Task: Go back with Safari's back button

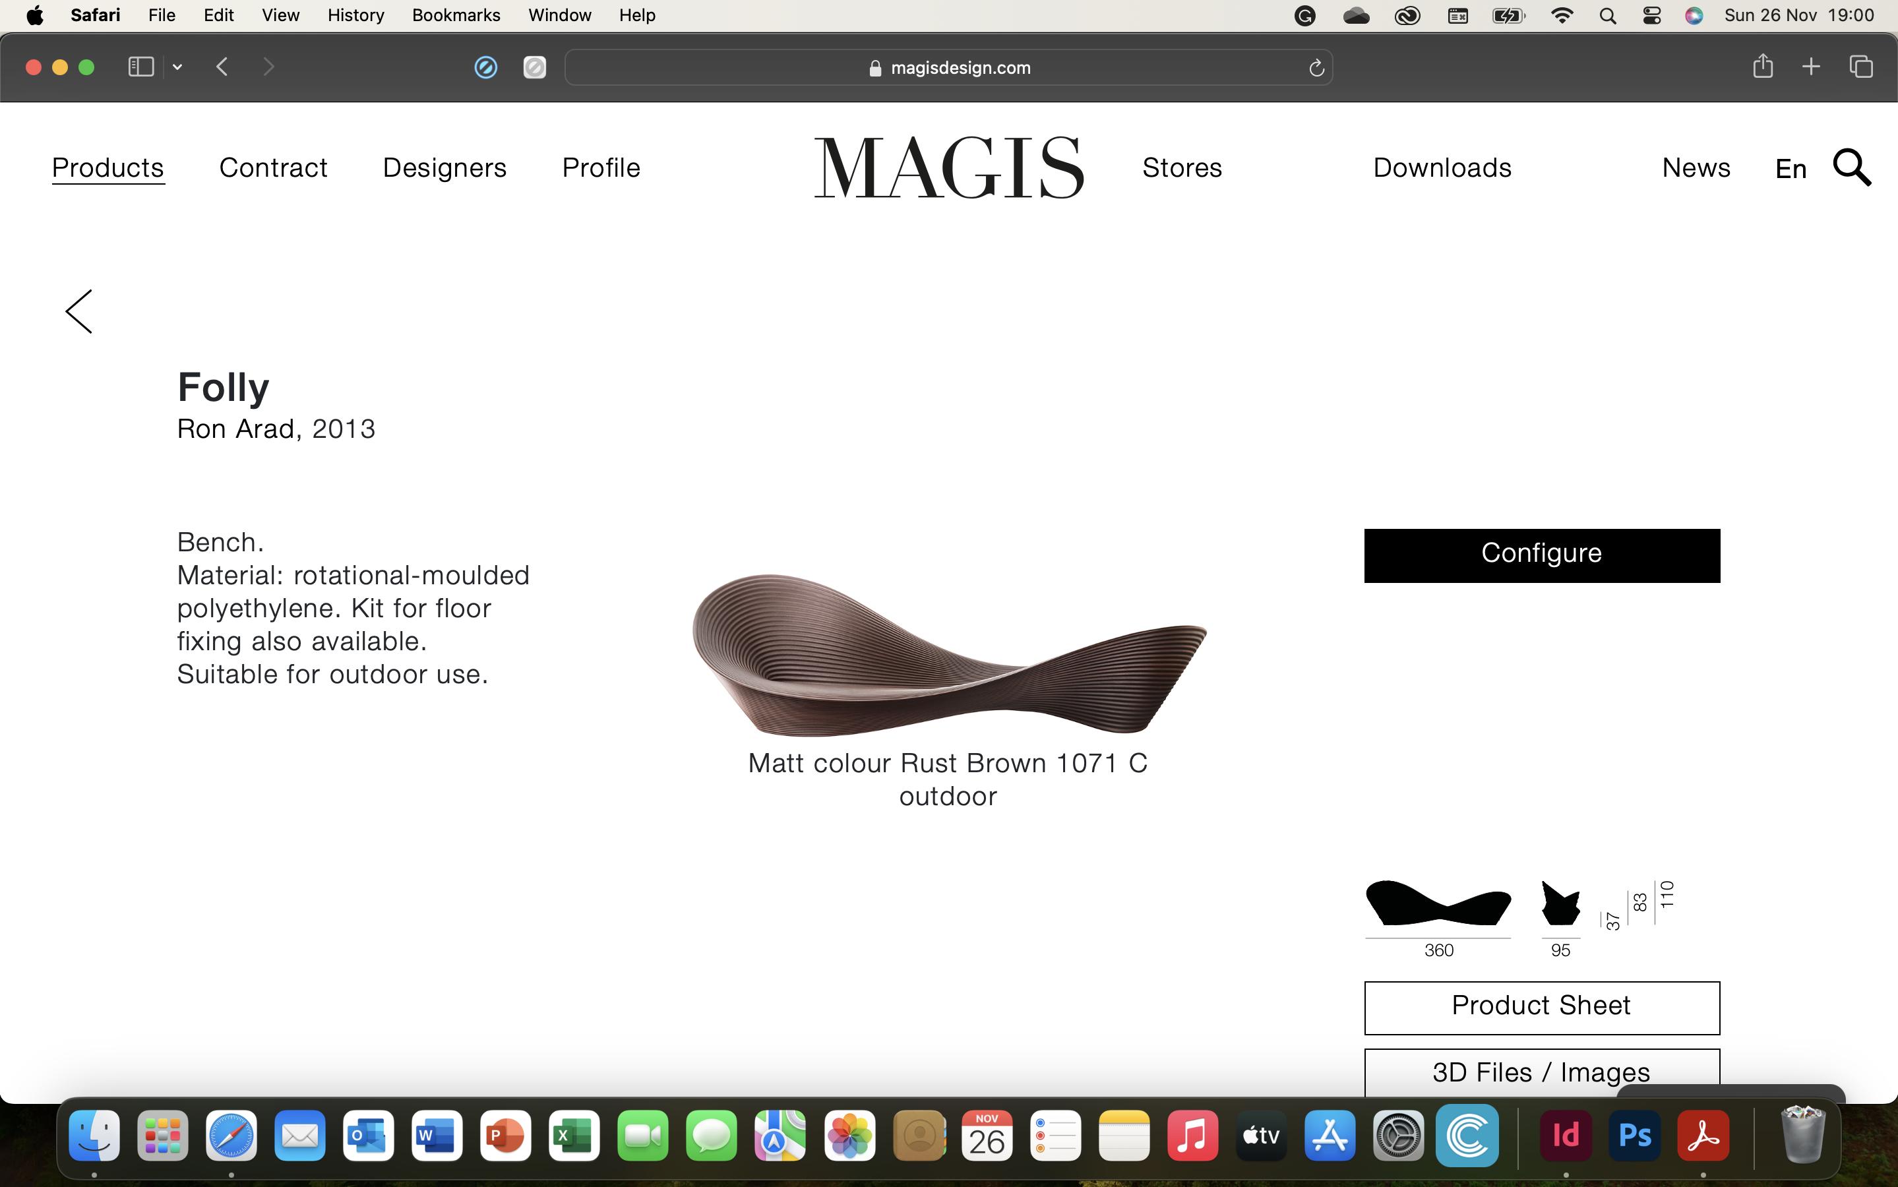Action: click(222, 67)
